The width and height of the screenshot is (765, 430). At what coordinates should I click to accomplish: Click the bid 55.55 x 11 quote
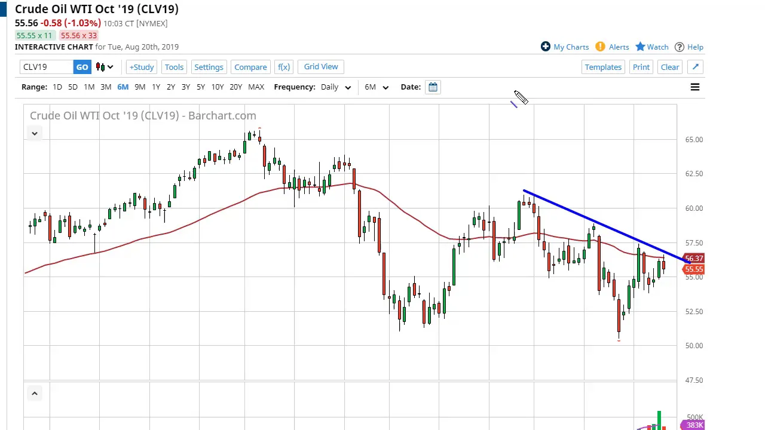coord(35,35)
